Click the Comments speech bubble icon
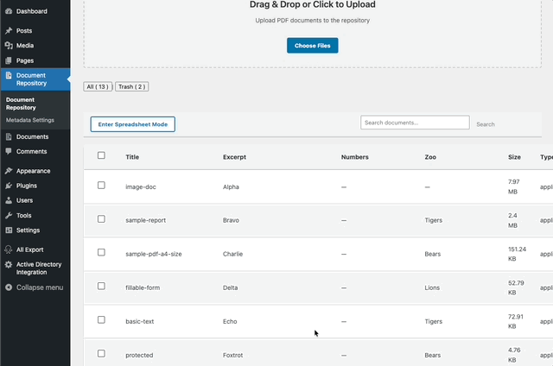The width and height of the screenshot is (553, 366). (9, 151)
